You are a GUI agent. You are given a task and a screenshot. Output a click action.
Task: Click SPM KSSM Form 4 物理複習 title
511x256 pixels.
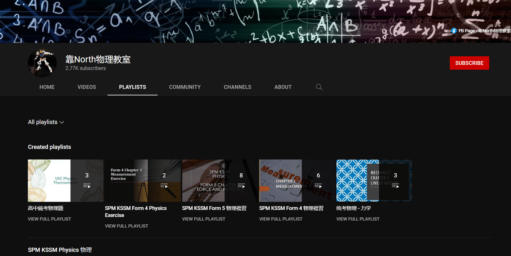pyautogui.click(x=292, y=208)
